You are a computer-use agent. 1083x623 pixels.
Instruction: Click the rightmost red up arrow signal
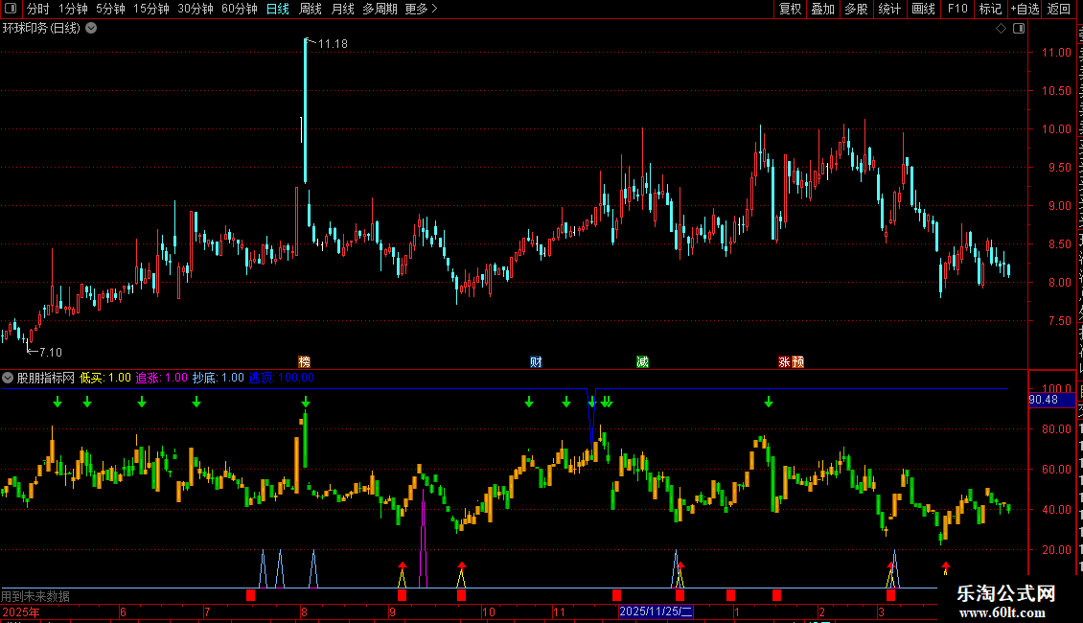click(946, 567)
